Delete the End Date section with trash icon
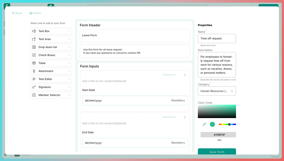Viewport: 284px width, 161px height. [185, 117]
